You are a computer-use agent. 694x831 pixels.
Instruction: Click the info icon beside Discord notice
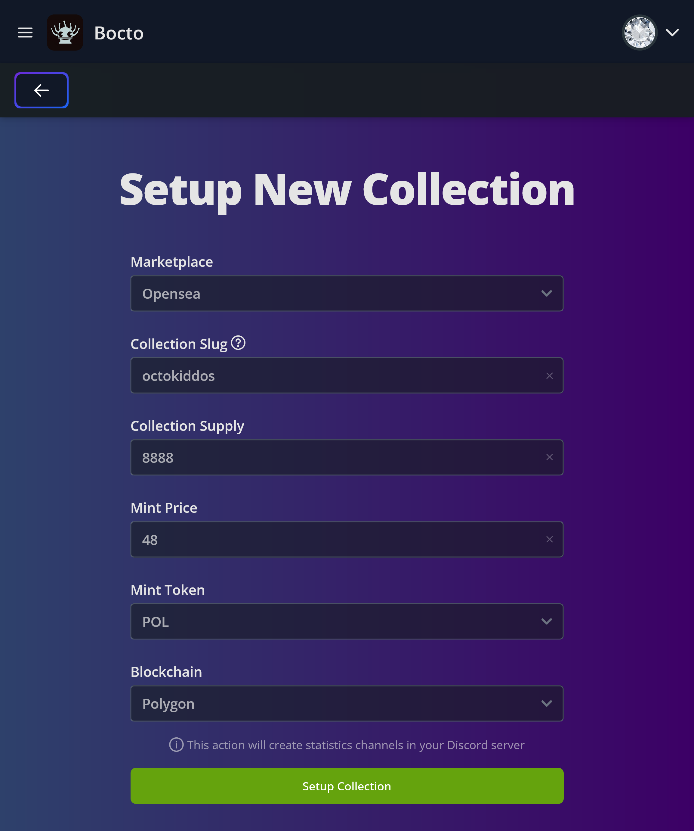pos(176,745)
